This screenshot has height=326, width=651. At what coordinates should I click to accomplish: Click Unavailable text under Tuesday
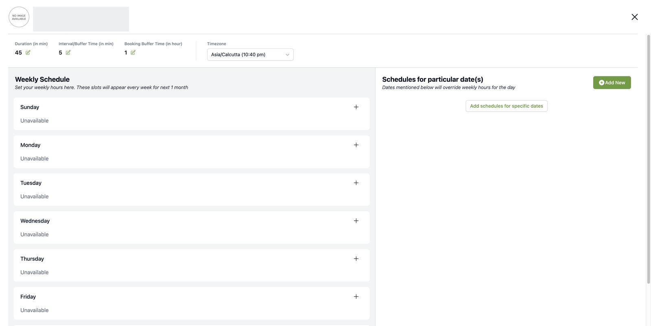pos(35,196)
